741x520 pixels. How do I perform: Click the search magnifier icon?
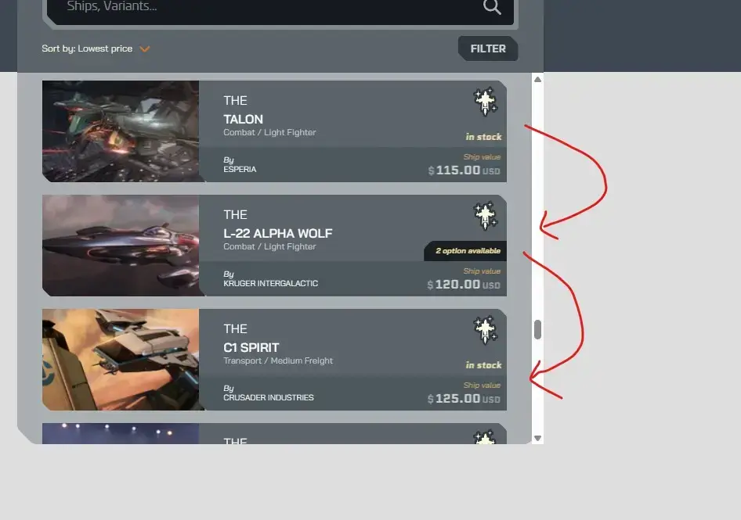point(491,6)
